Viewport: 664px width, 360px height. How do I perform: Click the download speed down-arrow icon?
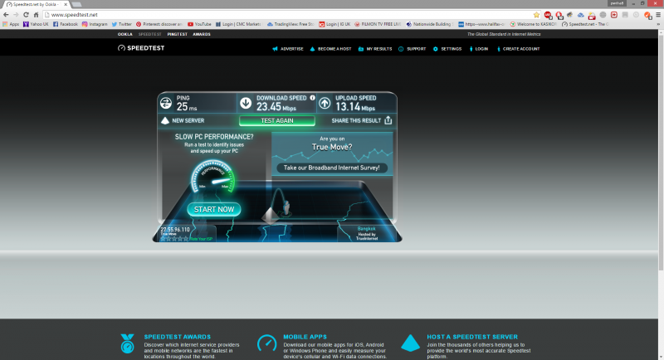[x=246, y=103]
